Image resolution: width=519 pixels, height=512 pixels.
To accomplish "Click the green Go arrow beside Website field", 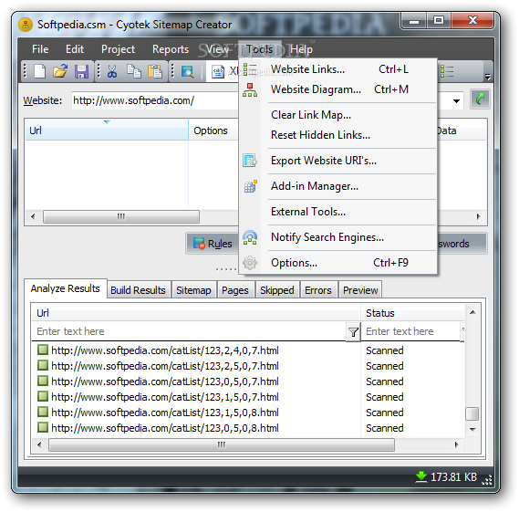I will tap(480, 99).
